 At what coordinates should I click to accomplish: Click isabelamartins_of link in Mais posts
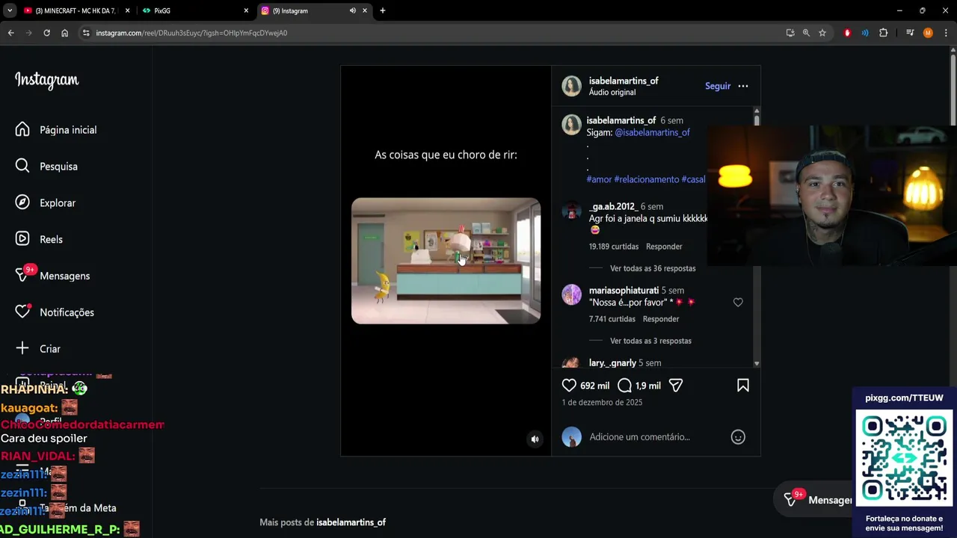pyautogui.click(x=351, y=522)
